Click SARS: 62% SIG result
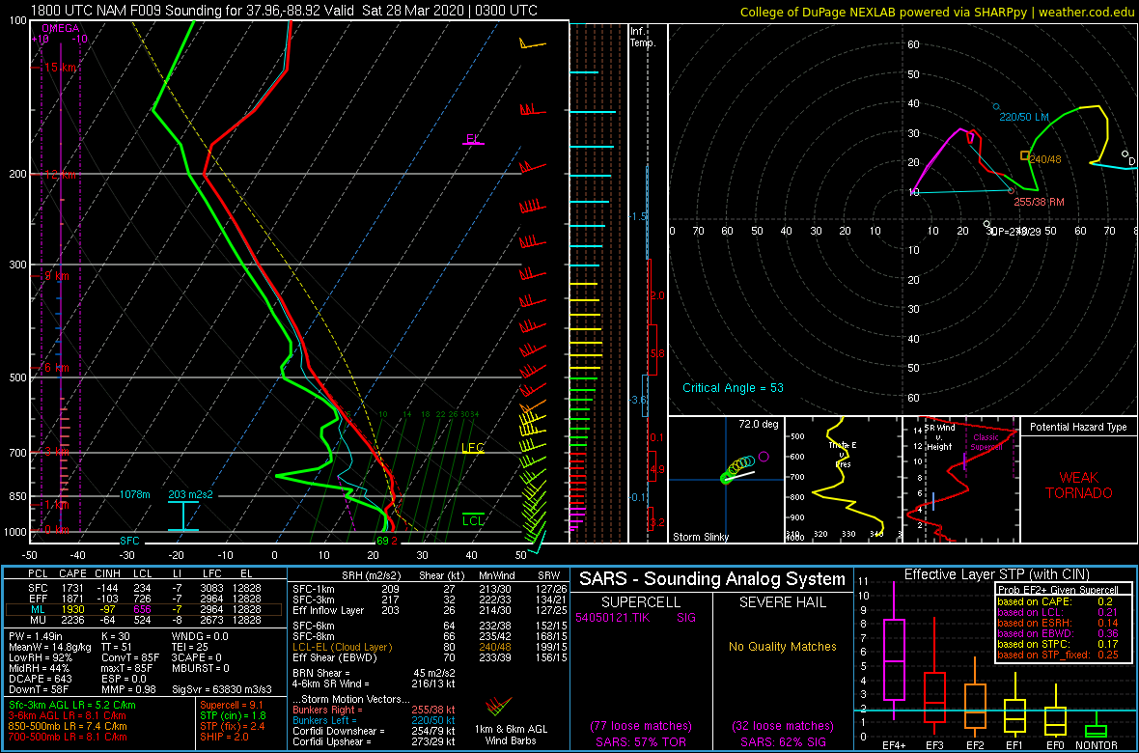The height and width of the screenshot is (753, 1139). click(783, 741)
